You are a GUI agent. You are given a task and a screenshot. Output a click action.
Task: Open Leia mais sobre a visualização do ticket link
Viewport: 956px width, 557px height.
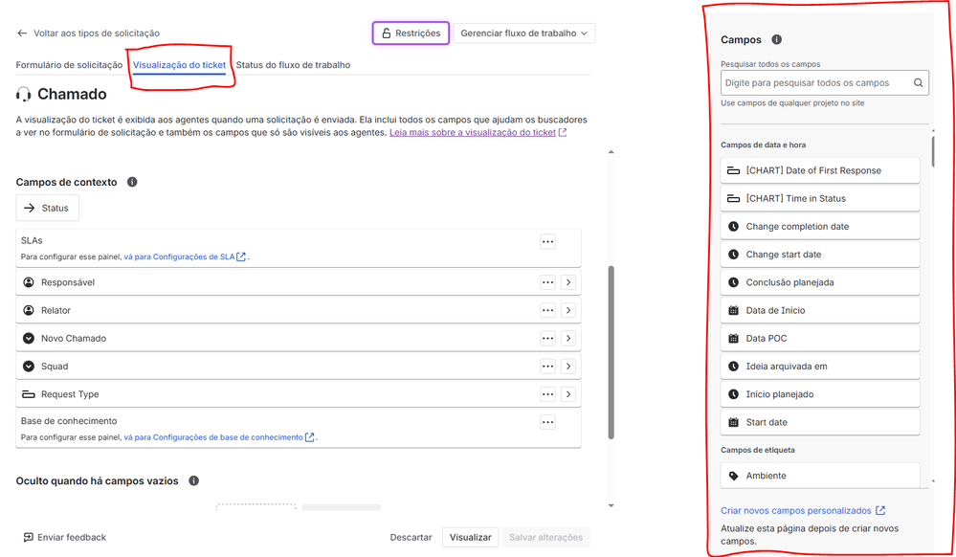click(473, 132)
